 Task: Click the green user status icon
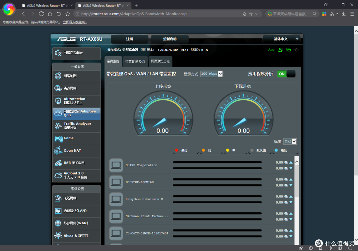280,50
